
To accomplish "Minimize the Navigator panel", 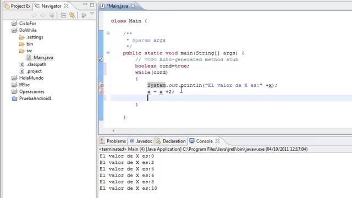I will coord(85,4).
